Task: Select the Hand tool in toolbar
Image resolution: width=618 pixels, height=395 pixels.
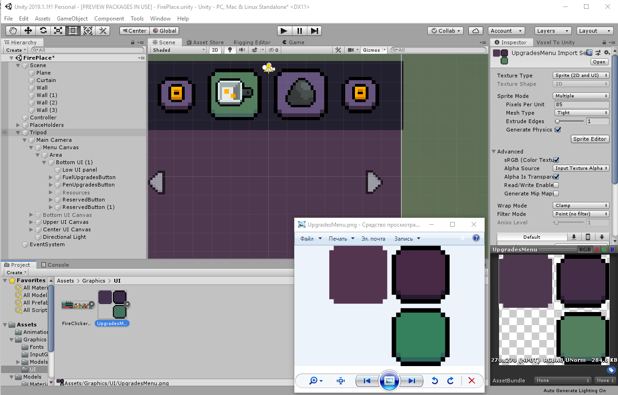Action: (x=14, y=31)
